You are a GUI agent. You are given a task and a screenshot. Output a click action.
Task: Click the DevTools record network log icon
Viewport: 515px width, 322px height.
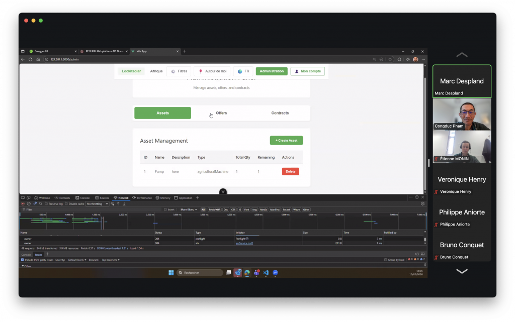tap(23, 204)
